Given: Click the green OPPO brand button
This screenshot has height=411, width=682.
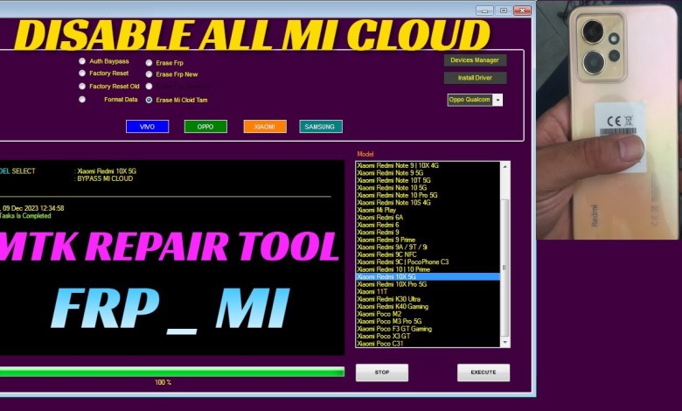Looking at the screenshot, I should click(205, 127).
